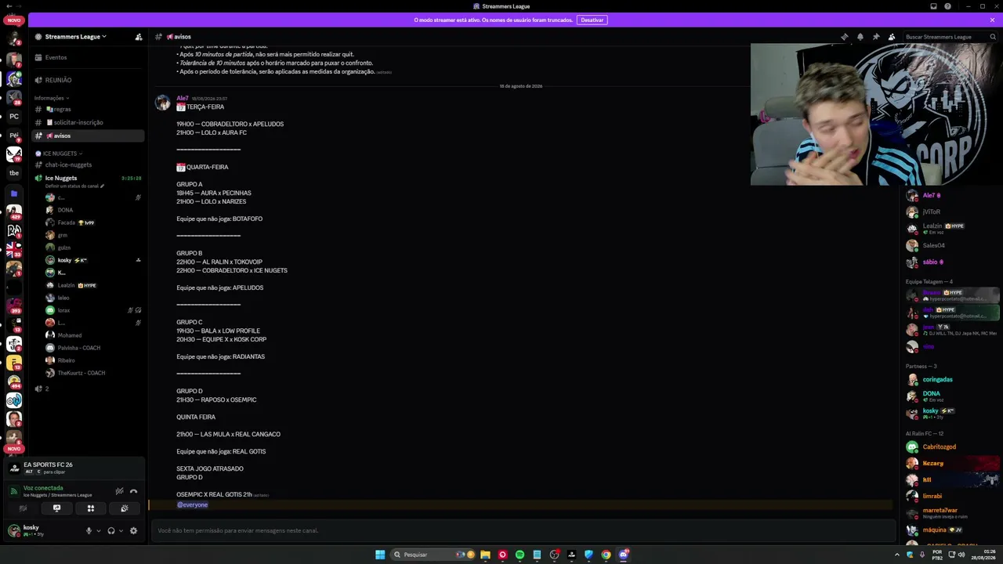The width and height of the screenshot is (1003, 564).
Task: Open user settings gear
Action: (x=133, y=531)
